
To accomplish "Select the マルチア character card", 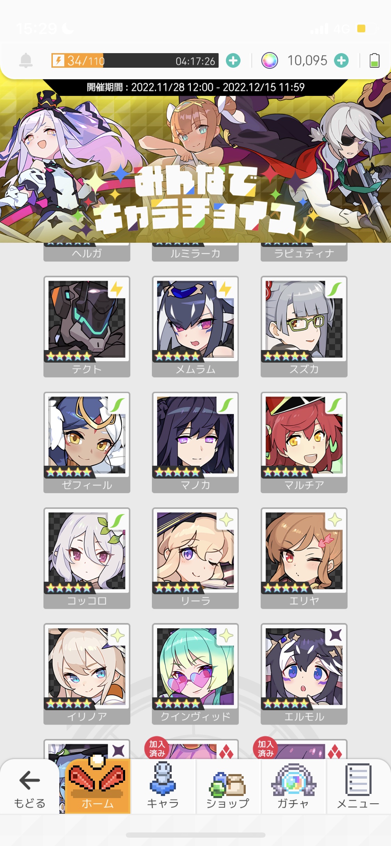I will pos(304,442).
